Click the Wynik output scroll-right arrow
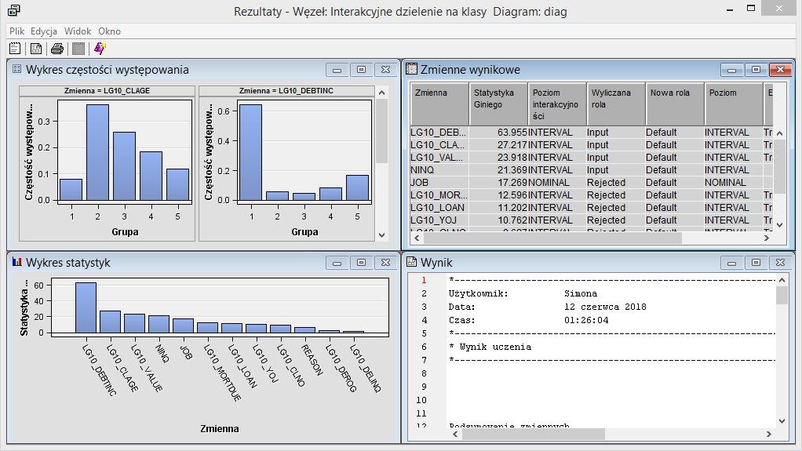802x451 pixels. [768, 434]
